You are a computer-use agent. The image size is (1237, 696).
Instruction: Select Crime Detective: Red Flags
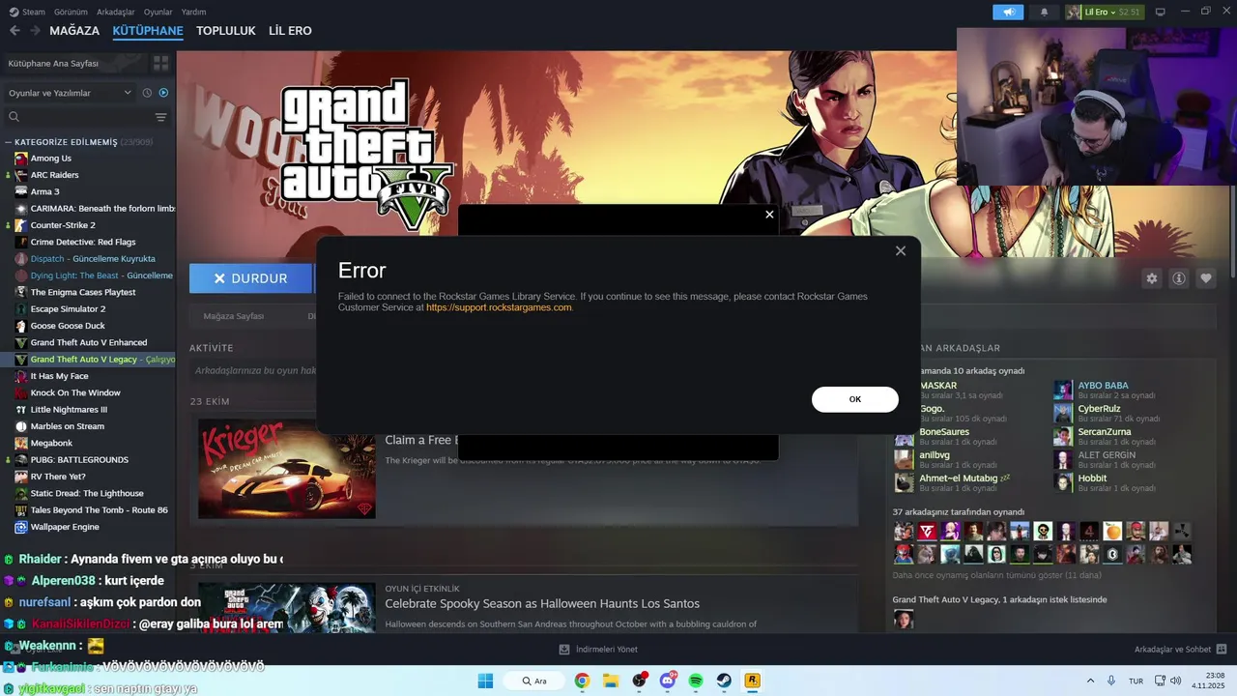[83, 242]
